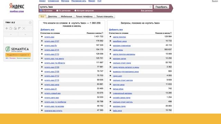The height and width of the screenshot is (124, 221).
Task: Click plus icon beside 'сколько стоит лада'
Action: (x=110, y=63)
